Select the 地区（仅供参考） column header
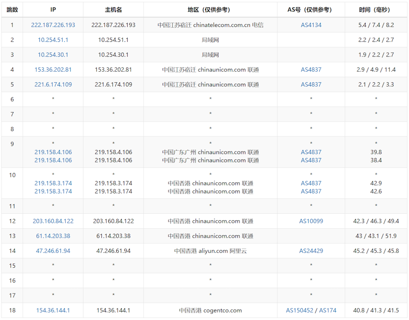The image size is (409, 320). (210, 10)
